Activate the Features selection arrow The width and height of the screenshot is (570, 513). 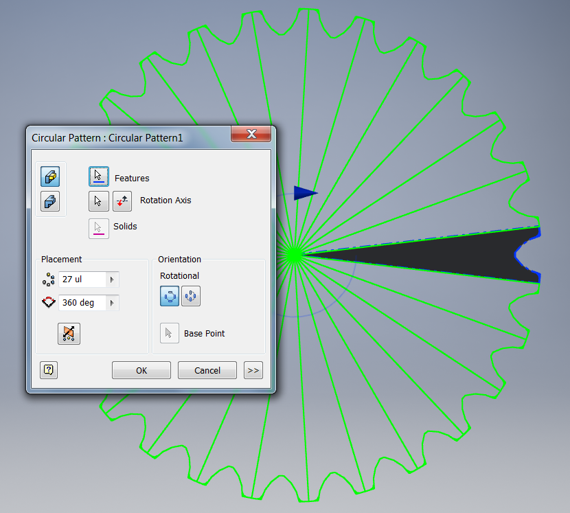(x=98, y=176)
